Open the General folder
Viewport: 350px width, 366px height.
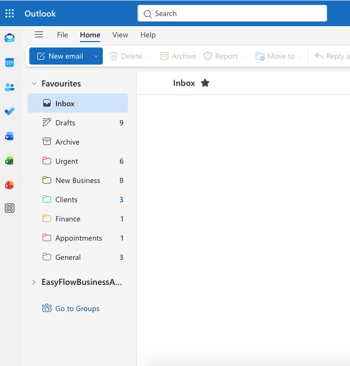point(78,257)
